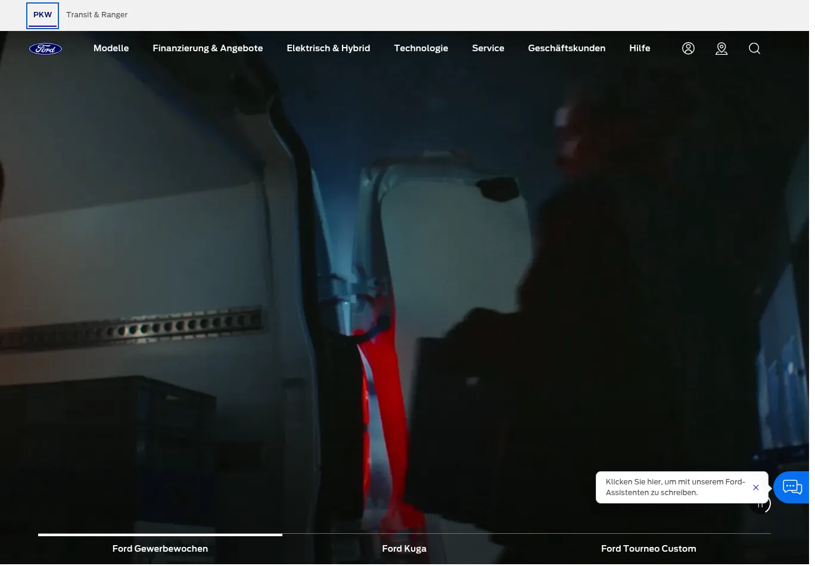Open the Service menu
Image resolution: width=815 pixels, height=566 pixels.
coord(488,48)
